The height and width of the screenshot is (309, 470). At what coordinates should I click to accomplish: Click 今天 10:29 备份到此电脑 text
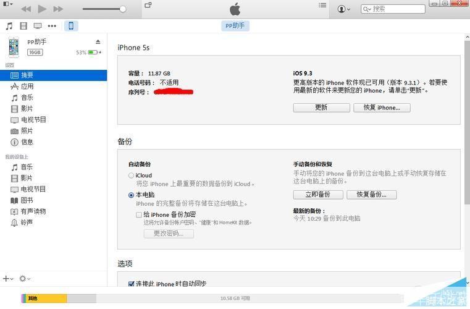point(327,218)
